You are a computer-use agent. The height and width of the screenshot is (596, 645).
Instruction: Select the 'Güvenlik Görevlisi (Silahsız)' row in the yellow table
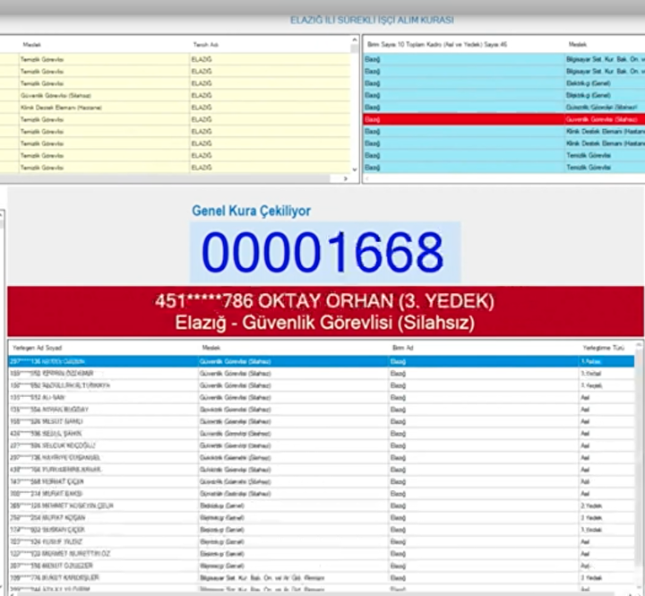click(175, 96)
